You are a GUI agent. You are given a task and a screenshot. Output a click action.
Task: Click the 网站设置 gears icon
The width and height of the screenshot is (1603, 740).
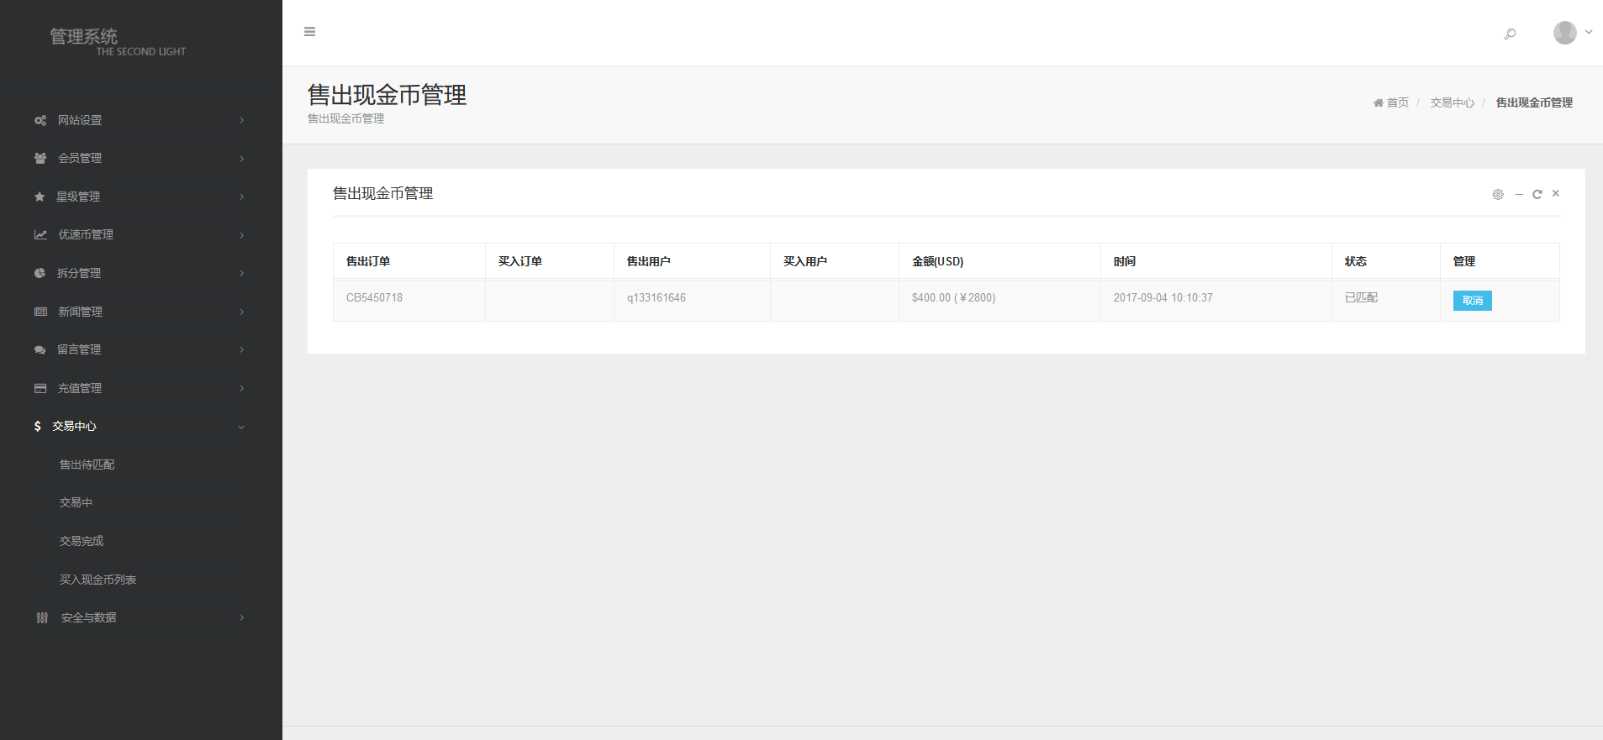point(40,120)
